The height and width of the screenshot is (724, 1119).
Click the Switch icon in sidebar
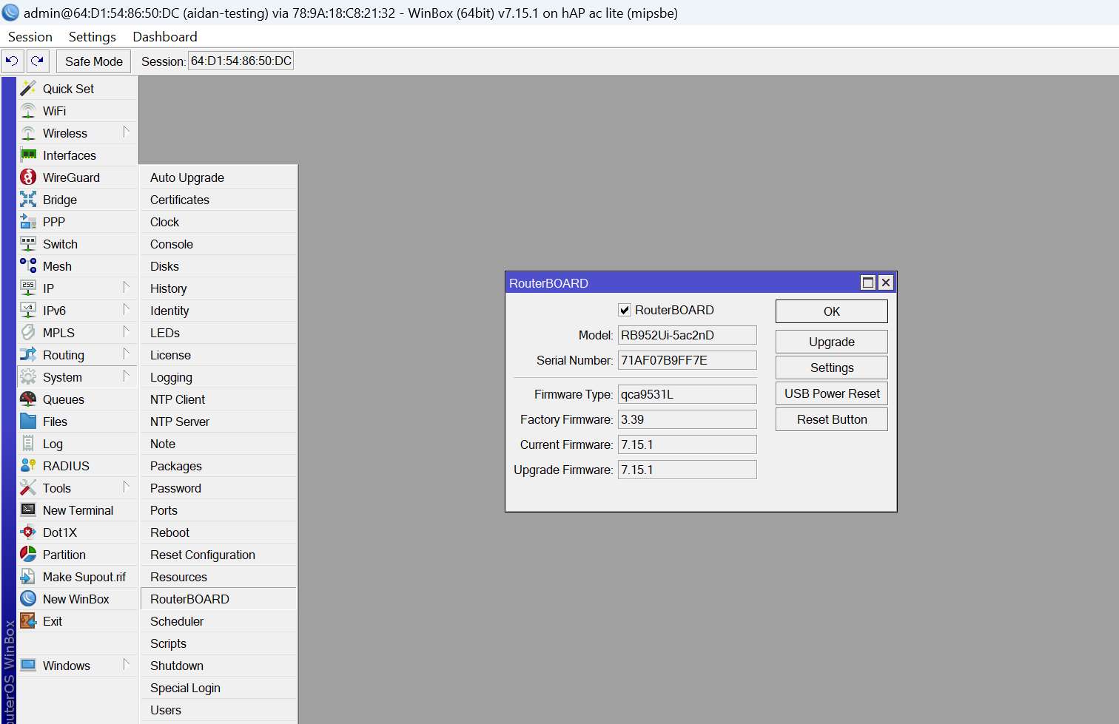pyautogui.click(x=28, y=243)
